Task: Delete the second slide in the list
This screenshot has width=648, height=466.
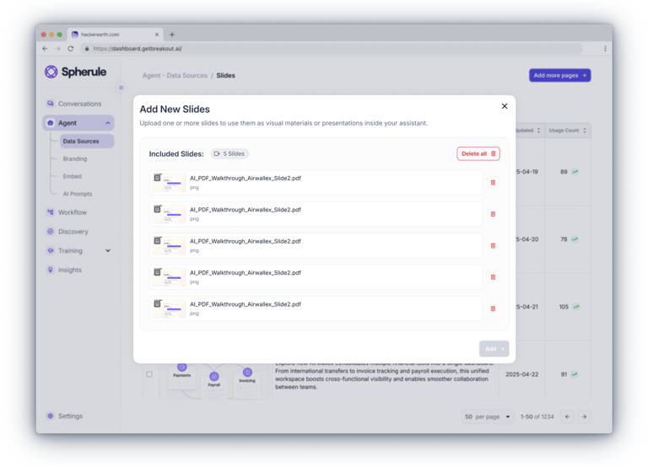Action: click(x=493, y=214)
